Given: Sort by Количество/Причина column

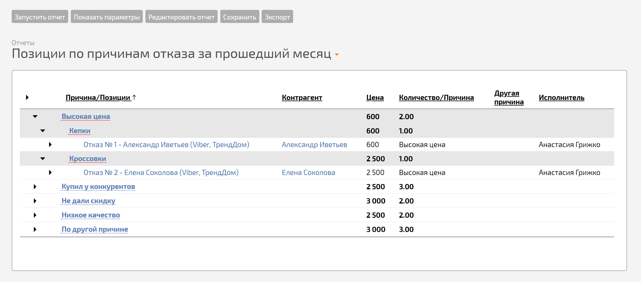Looking at the screenshot, I should [436, 97].
